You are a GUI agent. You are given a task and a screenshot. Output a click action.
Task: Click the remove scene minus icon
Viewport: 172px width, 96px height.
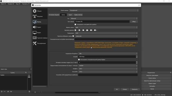[5, 92]
